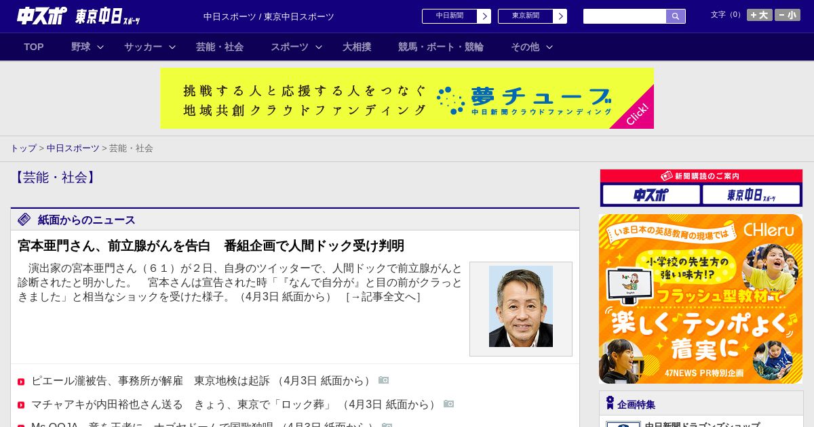Expand the 野球 dropdown chevron

[100, 47]
